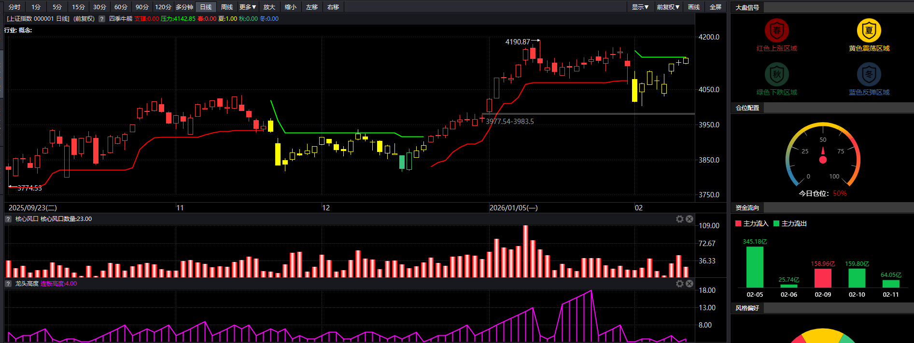This screenshot has height=343, width=914.
Task: Click the 全屏 fullscreen button
Action: (x=716, y=7)
